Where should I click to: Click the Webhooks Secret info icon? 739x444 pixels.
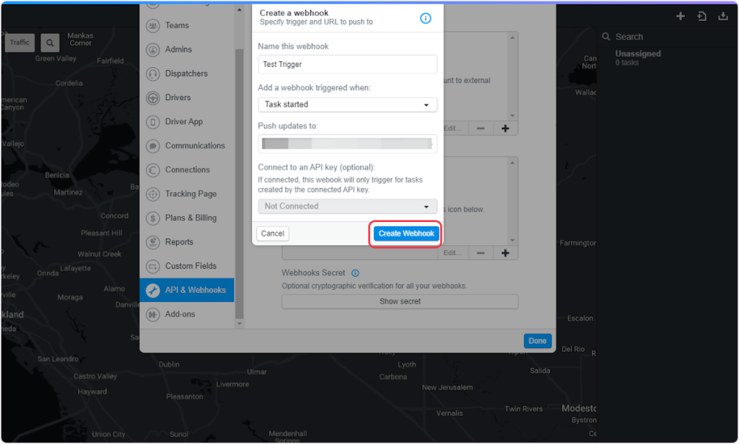click(x=355, y=273)
